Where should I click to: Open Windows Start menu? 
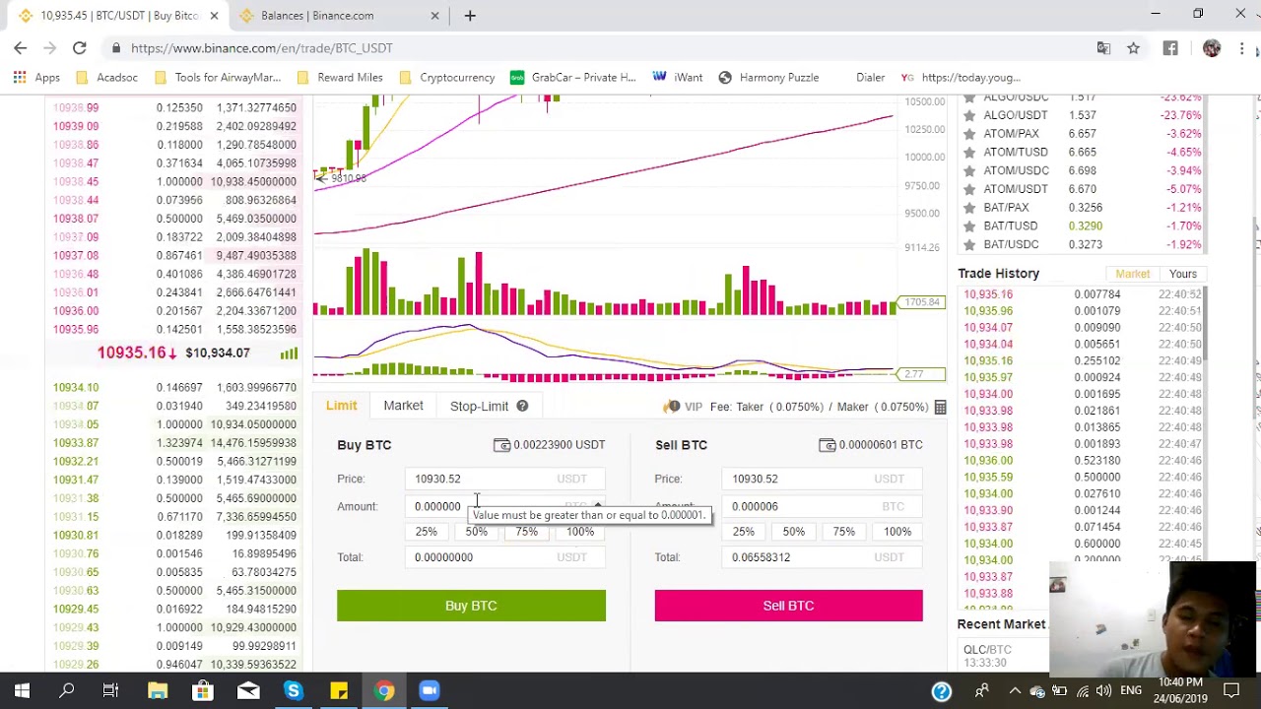[22, 691]
